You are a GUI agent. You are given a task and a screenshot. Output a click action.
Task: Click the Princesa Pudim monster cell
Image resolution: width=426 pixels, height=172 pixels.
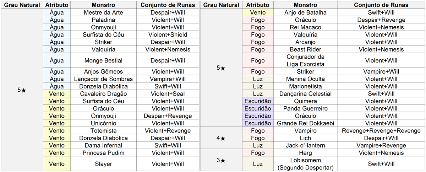[103, 153]
